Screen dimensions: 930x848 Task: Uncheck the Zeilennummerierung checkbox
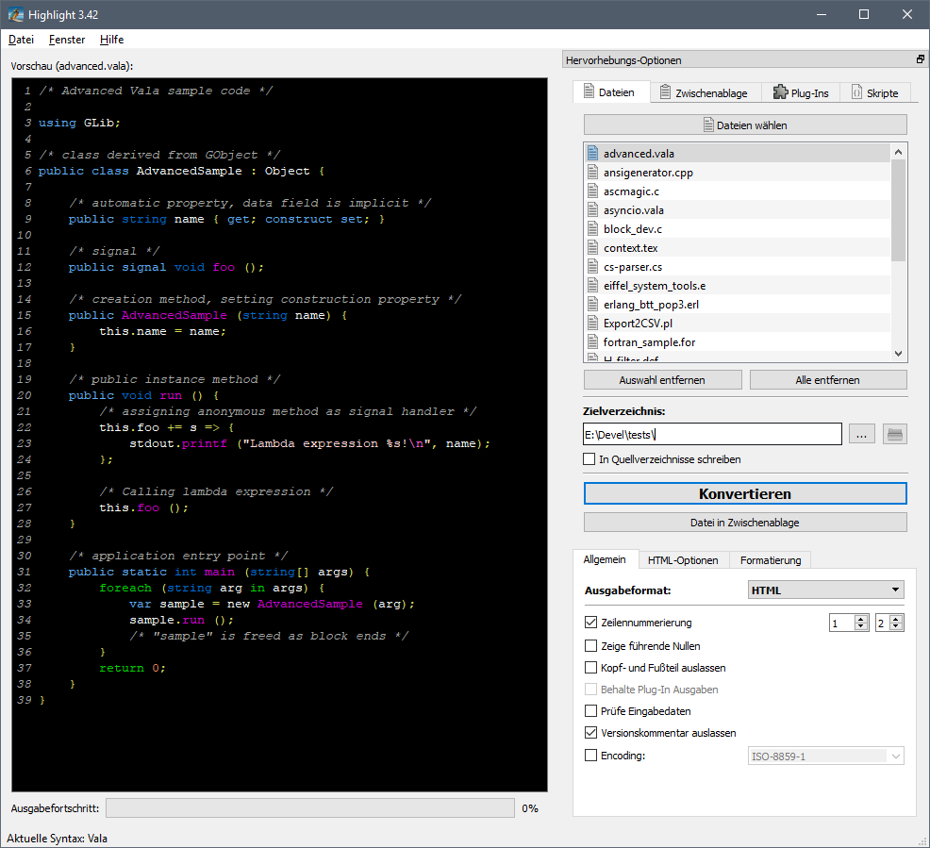[x=590, y=622]
